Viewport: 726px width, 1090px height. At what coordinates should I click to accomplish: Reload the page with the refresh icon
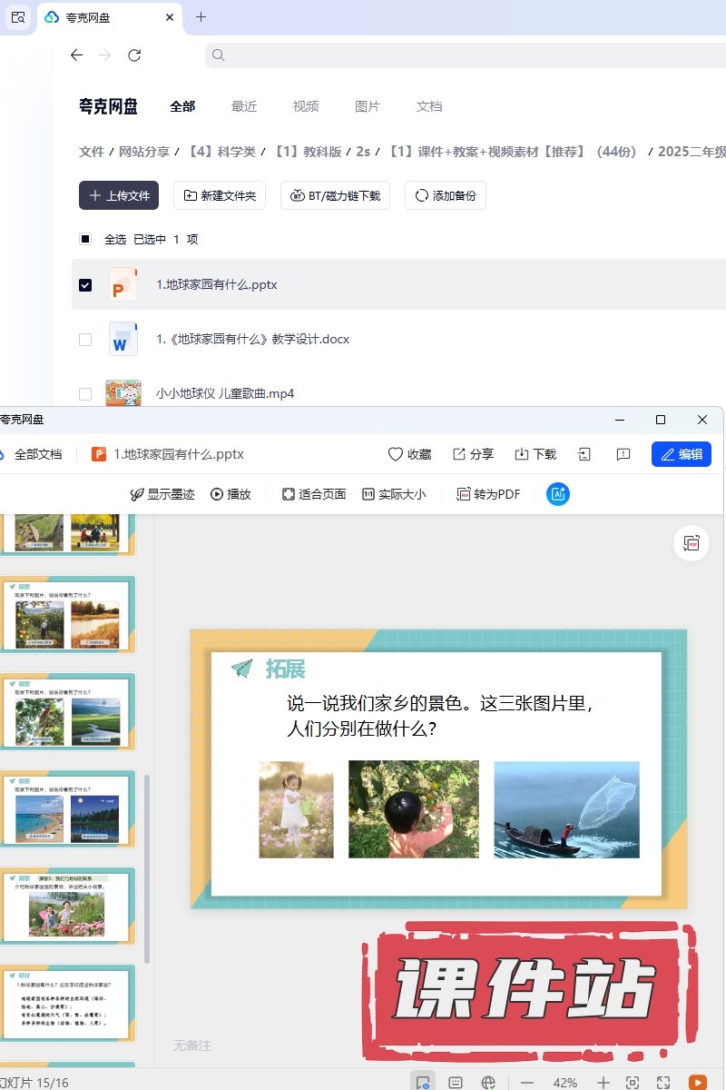click(134, 55)
